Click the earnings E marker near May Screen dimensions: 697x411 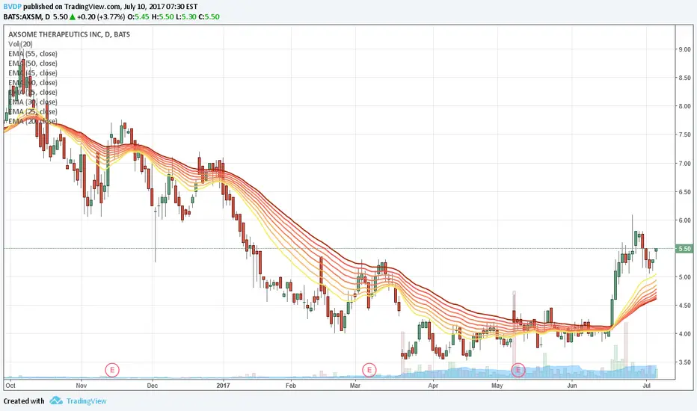(x=518, y=370)
